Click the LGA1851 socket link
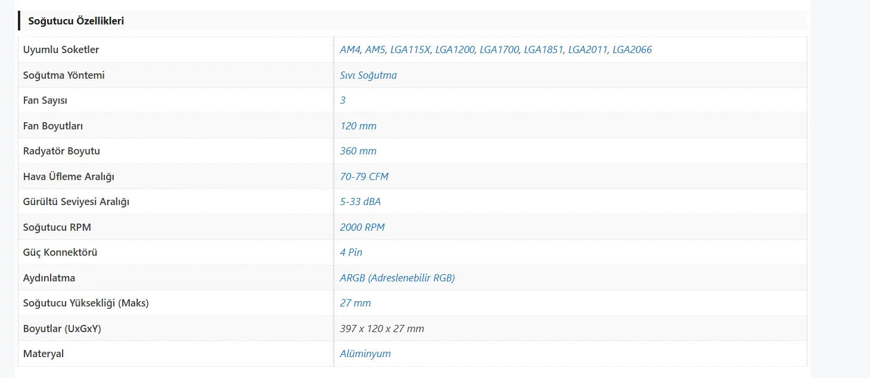Screen dimensions: 870x378 (x=543, y=49)
